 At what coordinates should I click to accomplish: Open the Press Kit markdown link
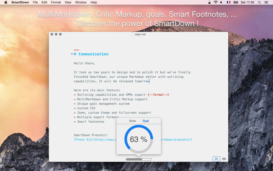[133, 140]
